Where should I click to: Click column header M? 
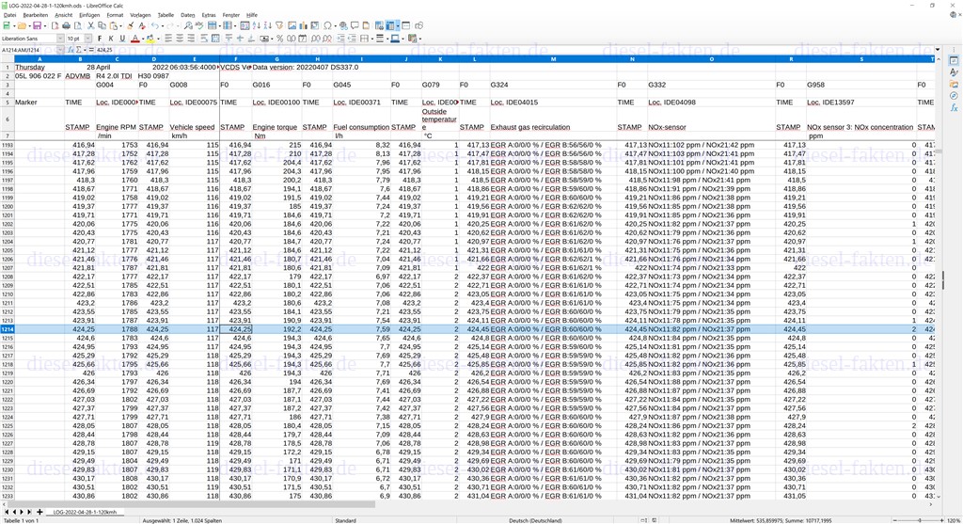[x=553, y=59]
